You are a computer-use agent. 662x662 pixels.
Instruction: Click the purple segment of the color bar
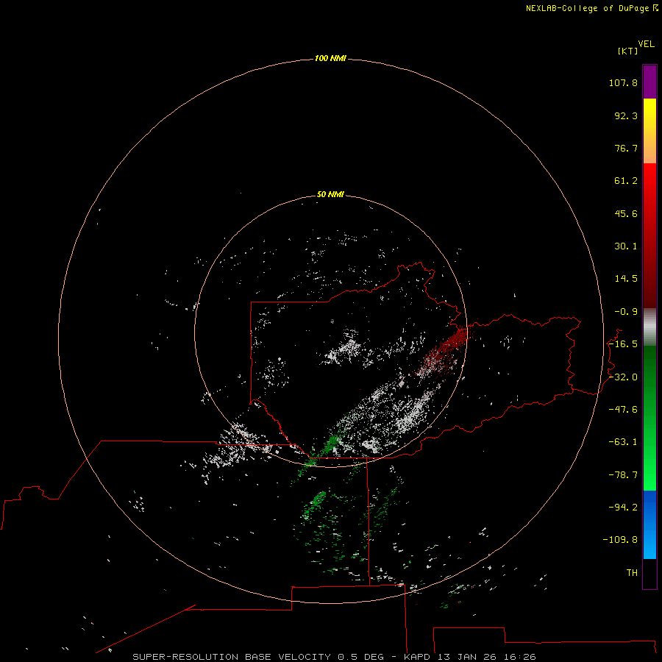point(649,82)
